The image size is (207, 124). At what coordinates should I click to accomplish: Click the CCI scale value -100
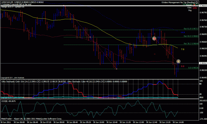click(201, 112)
